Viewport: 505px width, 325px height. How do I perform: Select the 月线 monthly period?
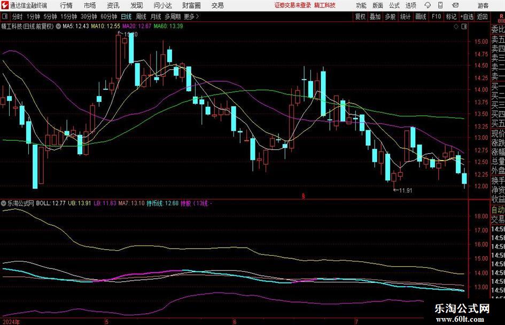[x=156, y=17]
